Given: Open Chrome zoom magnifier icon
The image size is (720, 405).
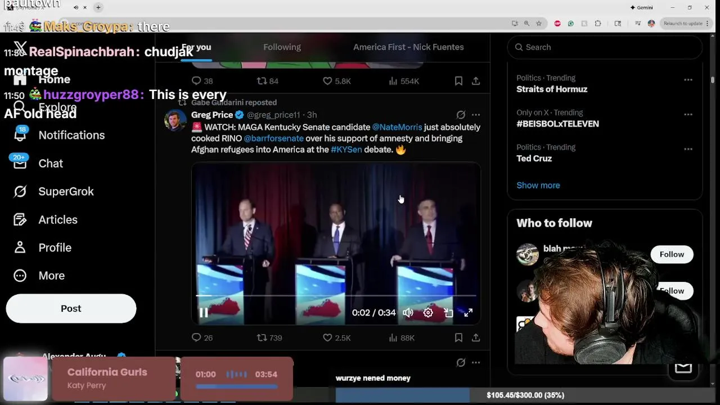Looking at the screenshot, I should [x=526, y=24].
